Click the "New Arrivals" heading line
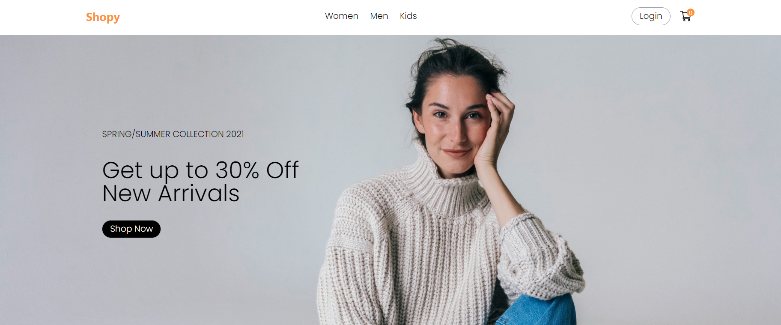The height and width of the screenshot is (325, 781). pos(171,194)
